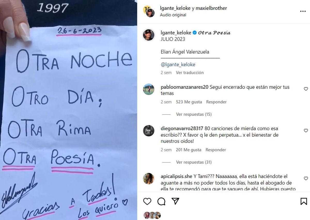The width and height of the screenshot is (310, 220).
Task: Expand Ver respuestas (31) replies
Action: point(194,162)
